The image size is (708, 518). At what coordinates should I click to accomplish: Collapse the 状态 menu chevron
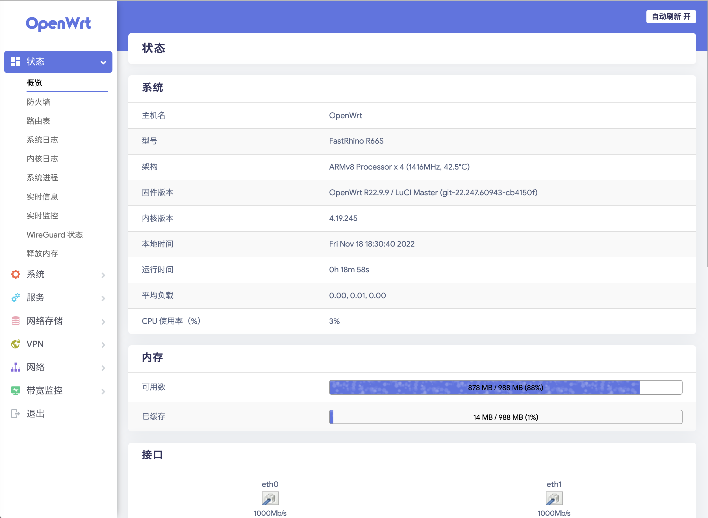[103, 62]
